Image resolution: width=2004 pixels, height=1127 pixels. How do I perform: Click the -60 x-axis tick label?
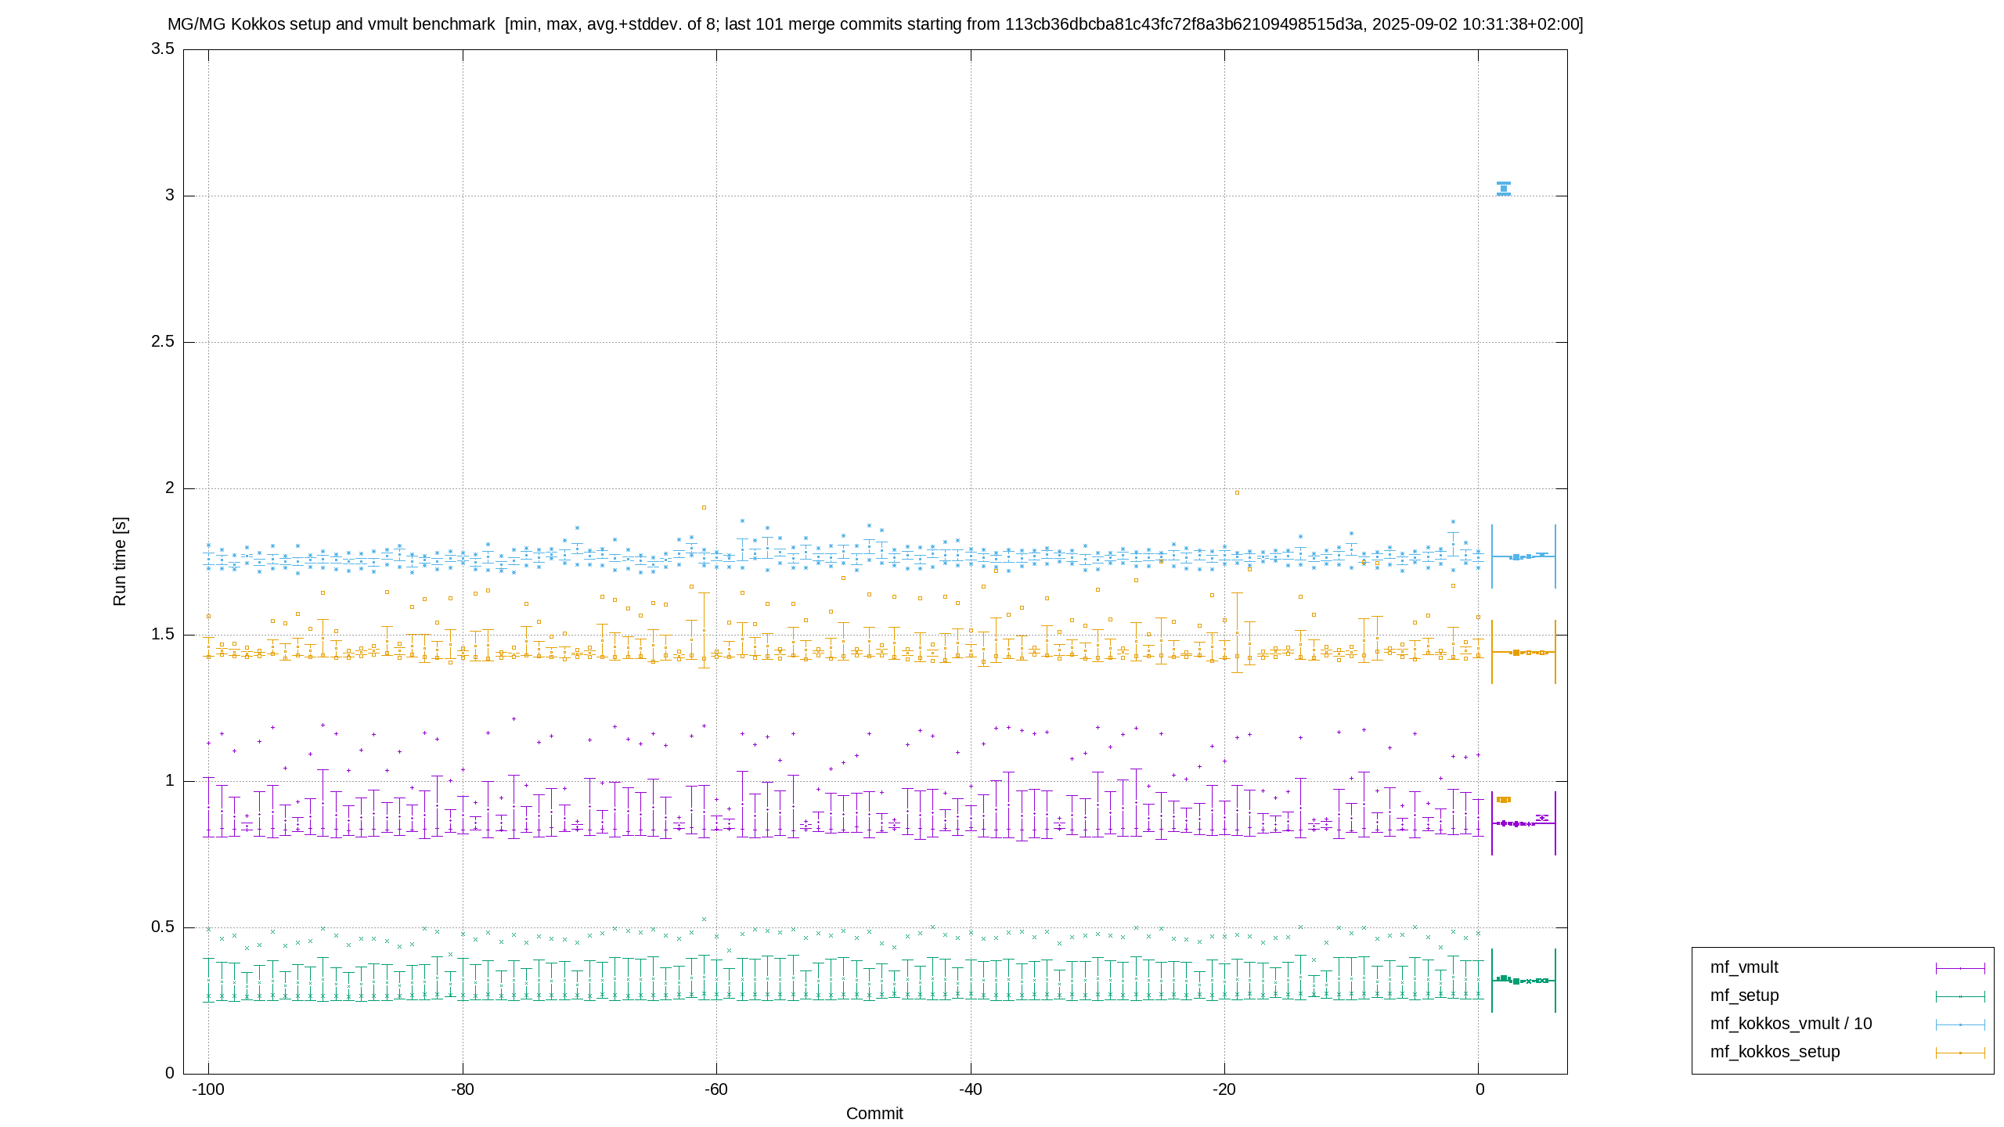click(x=715, y=1089)
